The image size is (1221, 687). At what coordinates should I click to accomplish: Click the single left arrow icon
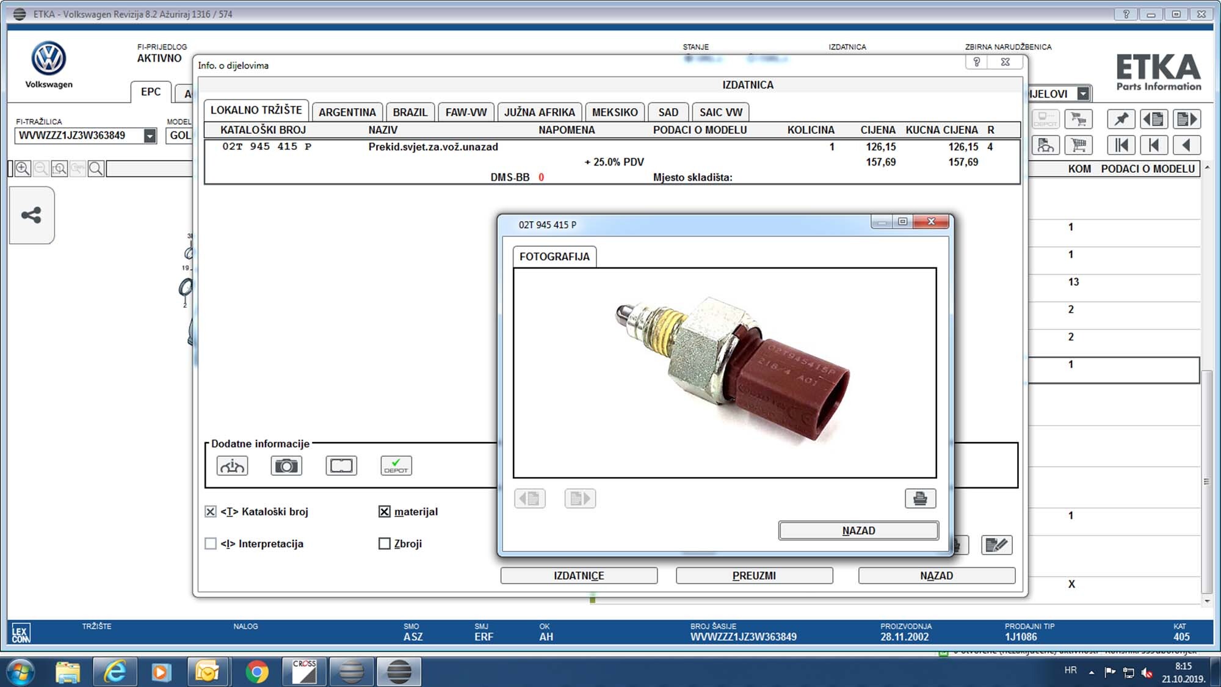click(x=1187, y=145)
